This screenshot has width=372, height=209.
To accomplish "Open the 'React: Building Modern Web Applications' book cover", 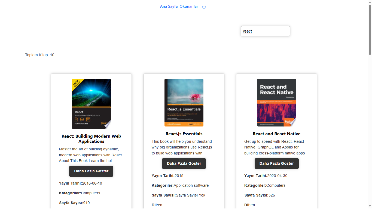I will coord(91,103).
